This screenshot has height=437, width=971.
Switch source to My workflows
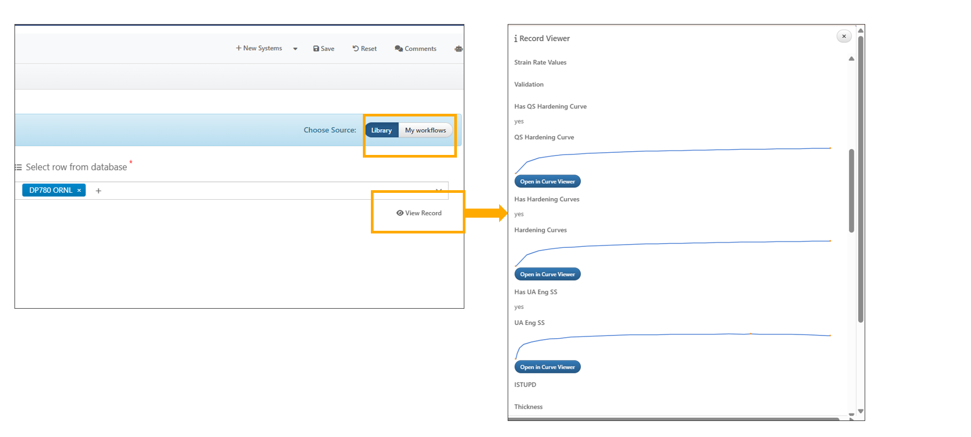coord(425,130)
